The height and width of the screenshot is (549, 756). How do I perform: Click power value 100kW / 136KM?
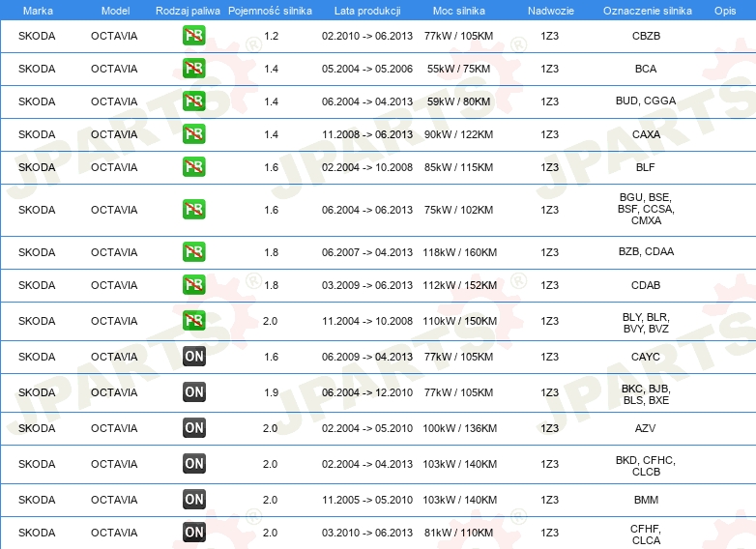click(459, 428)
